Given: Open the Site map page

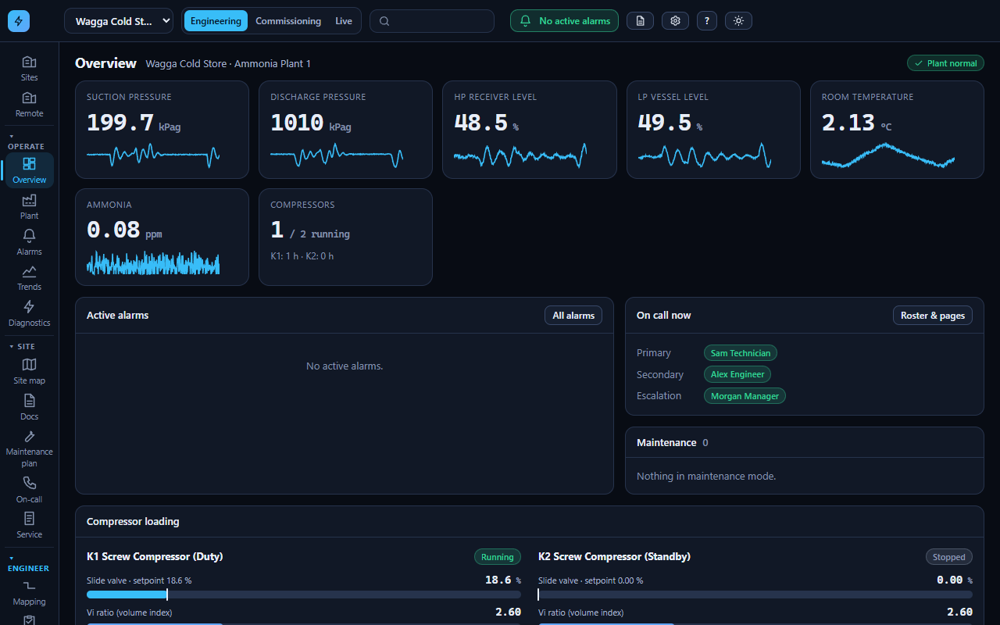Looking at the screenshot, I should tap(29, 372).
